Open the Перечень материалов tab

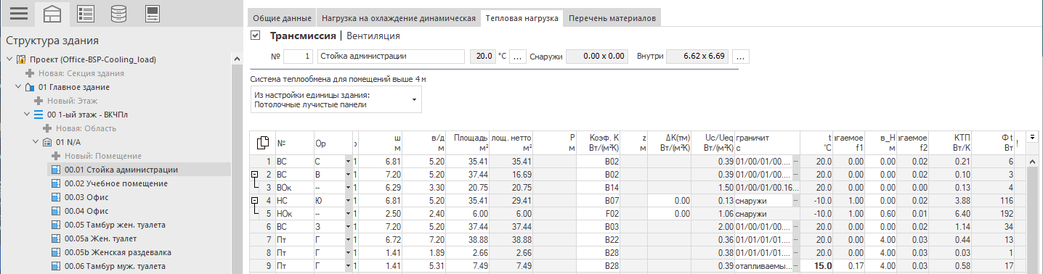click(x=612, y=17)
